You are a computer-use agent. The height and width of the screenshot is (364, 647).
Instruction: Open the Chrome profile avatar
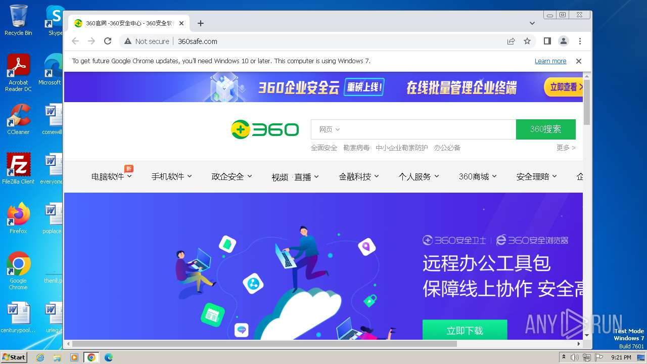click(563, 41)
